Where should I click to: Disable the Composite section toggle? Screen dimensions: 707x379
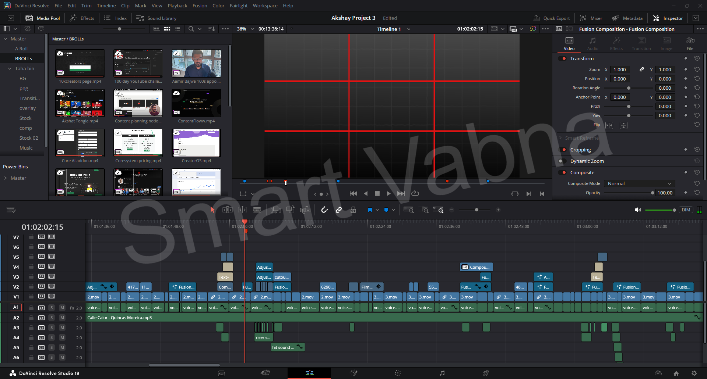click(562, 172)
